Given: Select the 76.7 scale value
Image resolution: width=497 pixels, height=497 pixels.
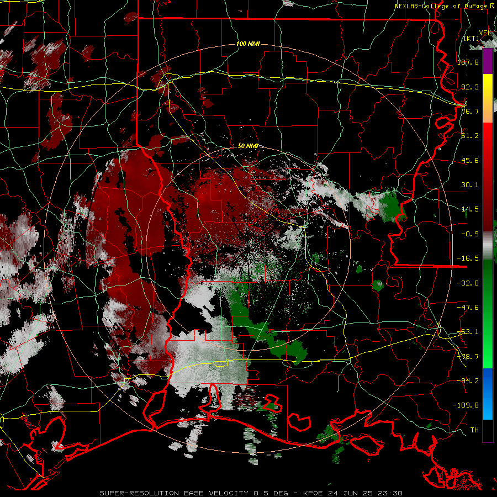Looking at the screenshot, I should 470,111.
